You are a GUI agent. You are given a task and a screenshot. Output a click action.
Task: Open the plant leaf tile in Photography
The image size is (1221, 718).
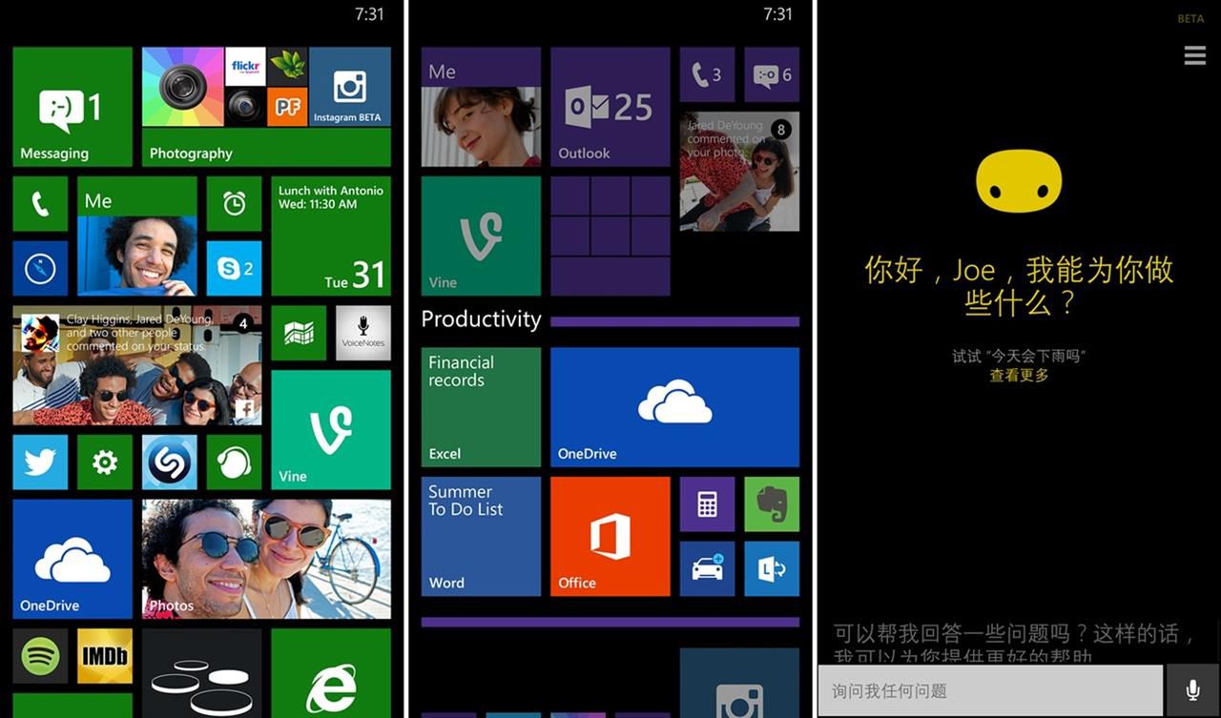click(287, 67)
